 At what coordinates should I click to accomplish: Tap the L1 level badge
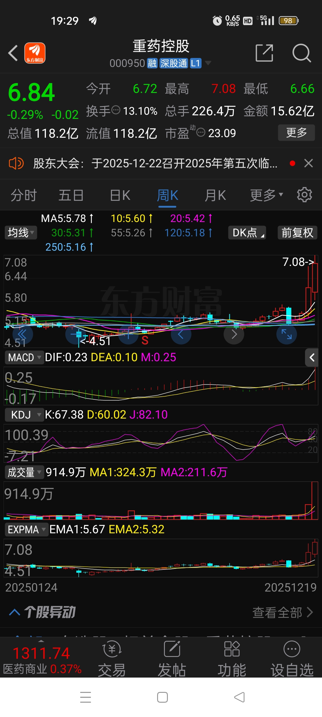pyautogui.click(x=196, y=63)
